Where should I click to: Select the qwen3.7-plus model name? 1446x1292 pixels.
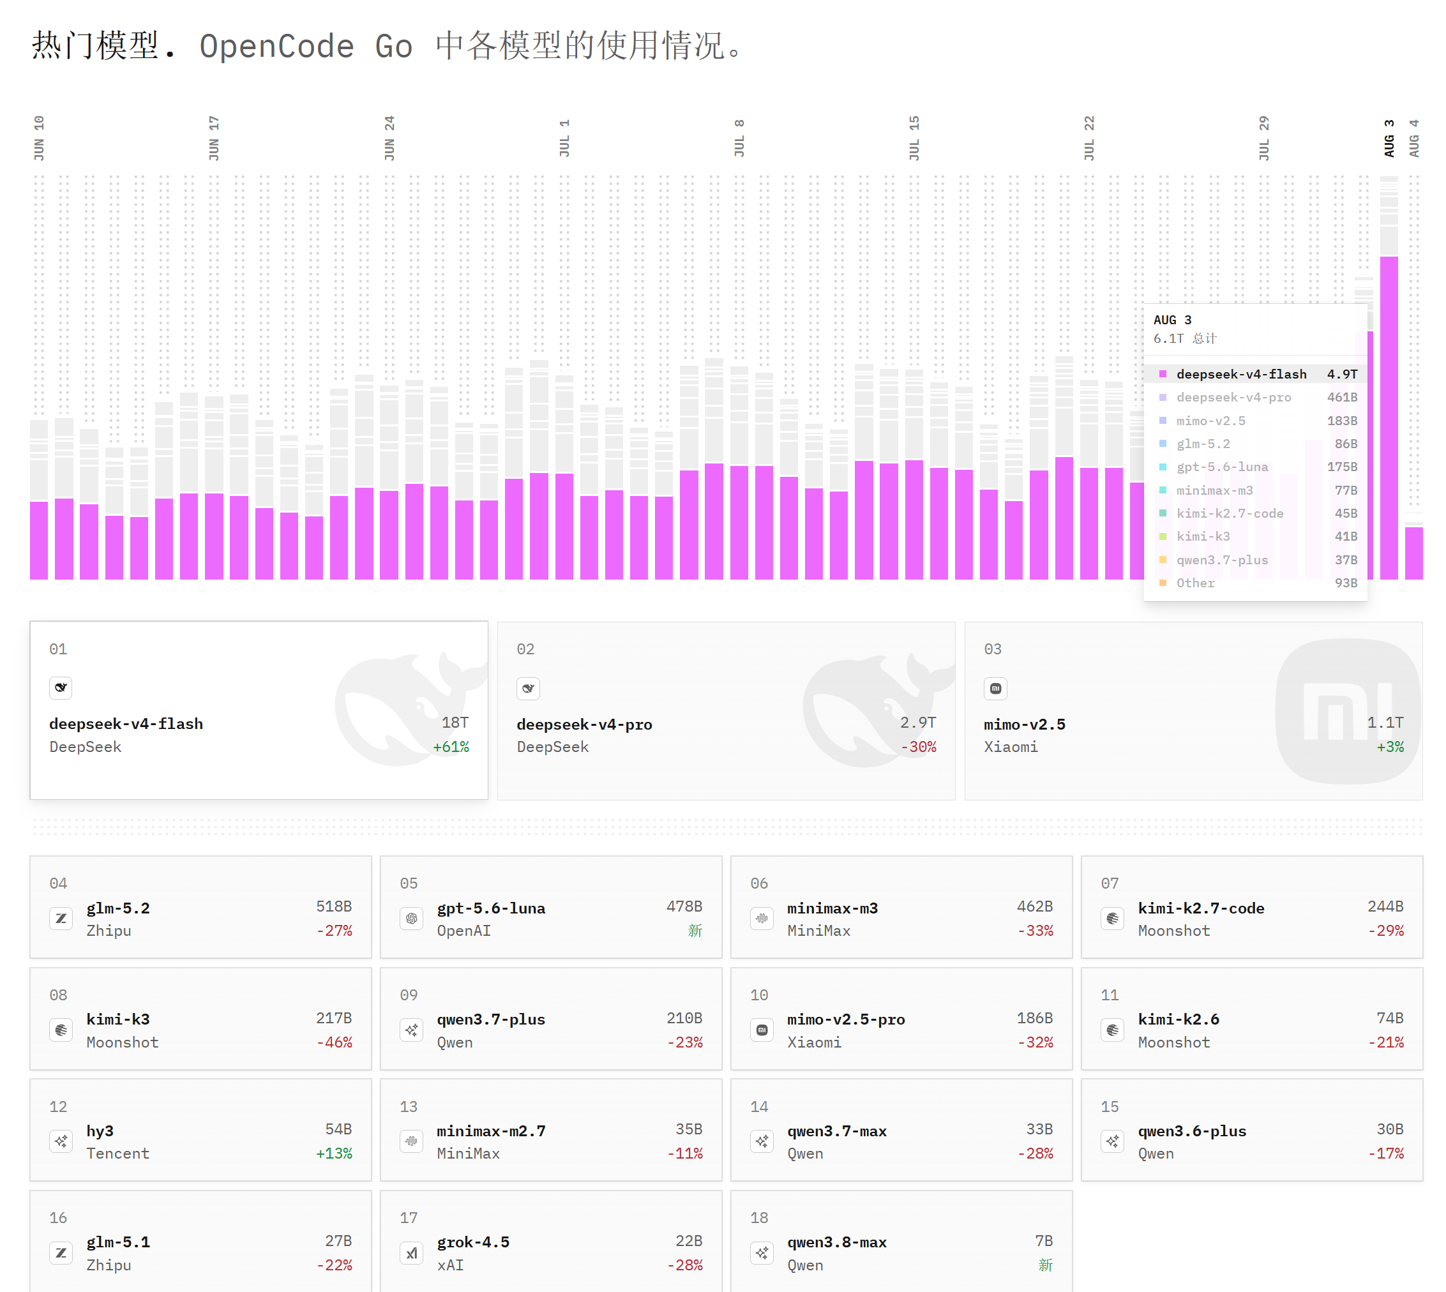point(491,1019)
